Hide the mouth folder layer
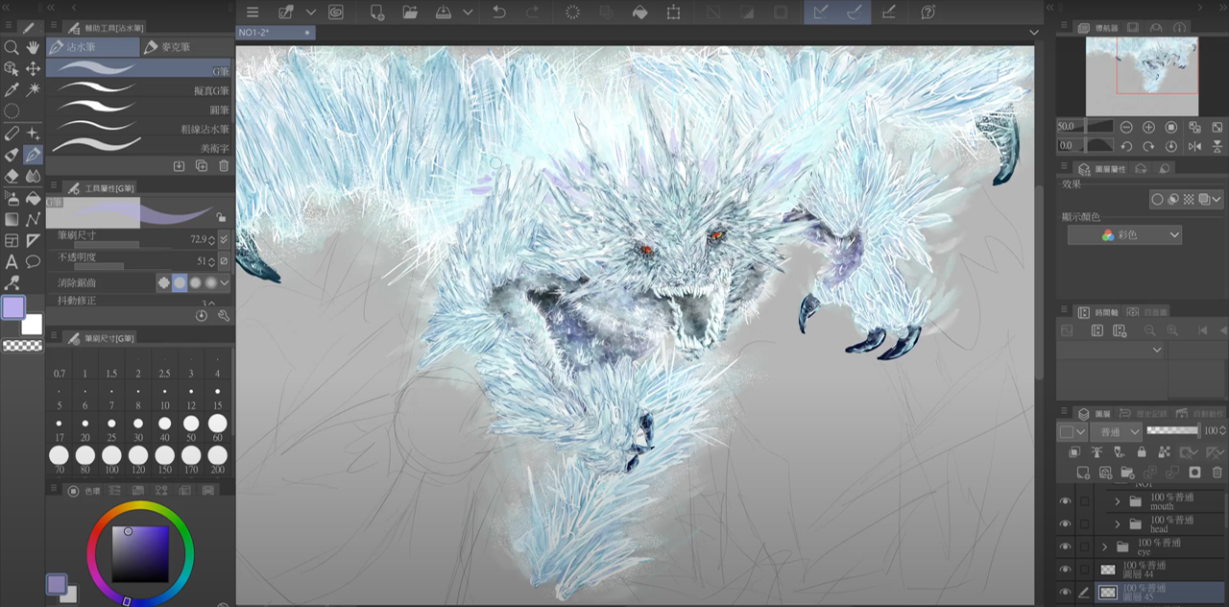 point(1065,501)
